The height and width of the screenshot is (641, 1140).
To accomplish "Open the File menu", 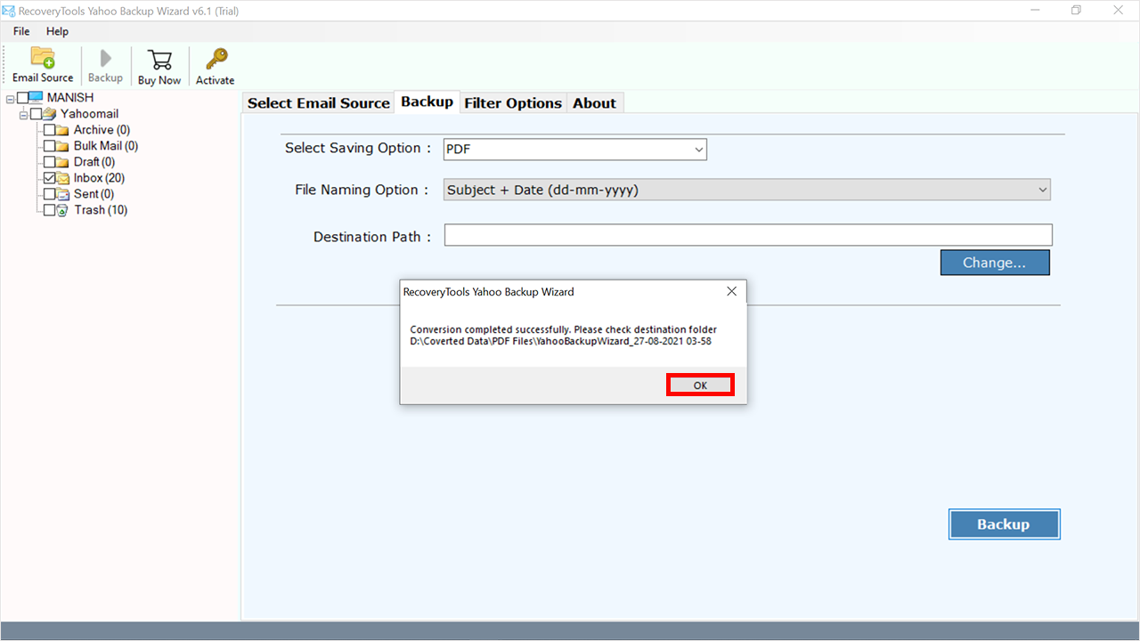I will (21, 31).
